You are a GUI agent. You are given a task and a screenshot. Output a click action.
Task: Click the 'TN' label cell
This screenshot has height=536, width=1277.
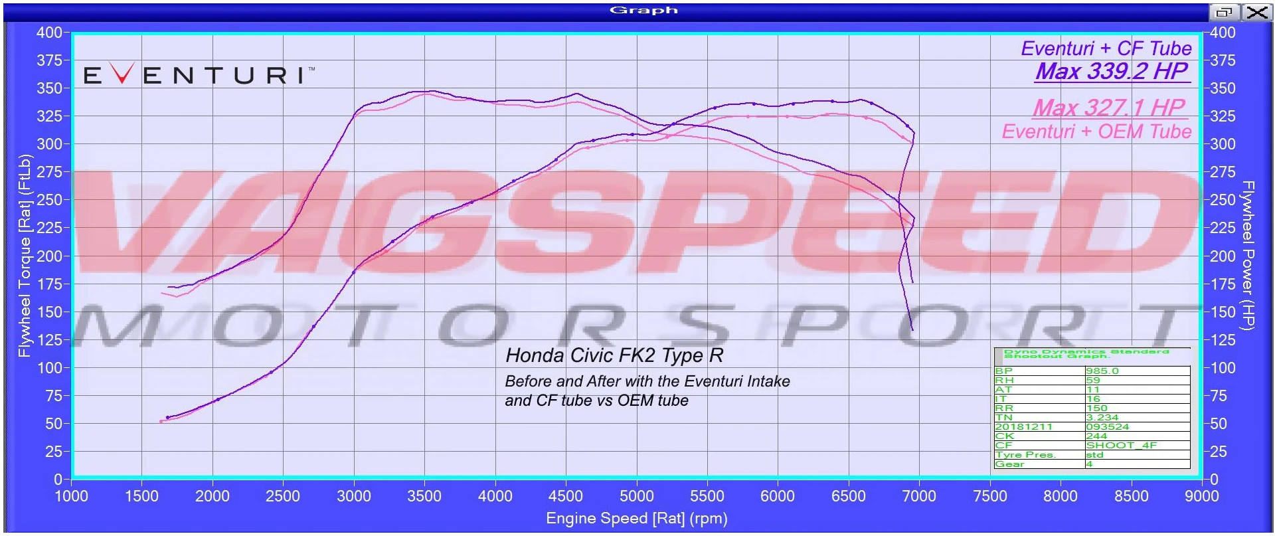(x=1039, y=418)
